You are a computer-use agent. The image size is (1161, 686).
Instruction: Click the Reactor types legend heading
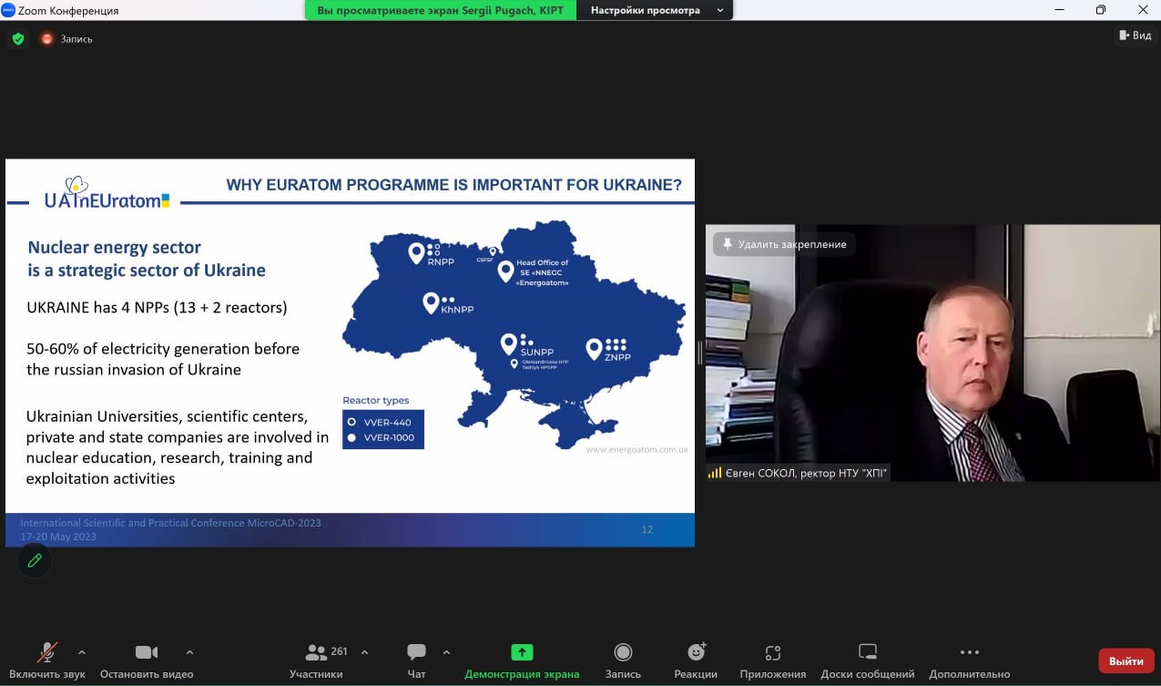coord(376,400)
